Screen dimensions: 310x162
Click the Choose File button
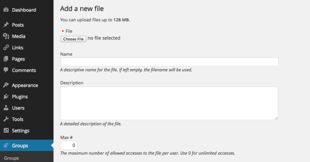(x=74, y=39)
